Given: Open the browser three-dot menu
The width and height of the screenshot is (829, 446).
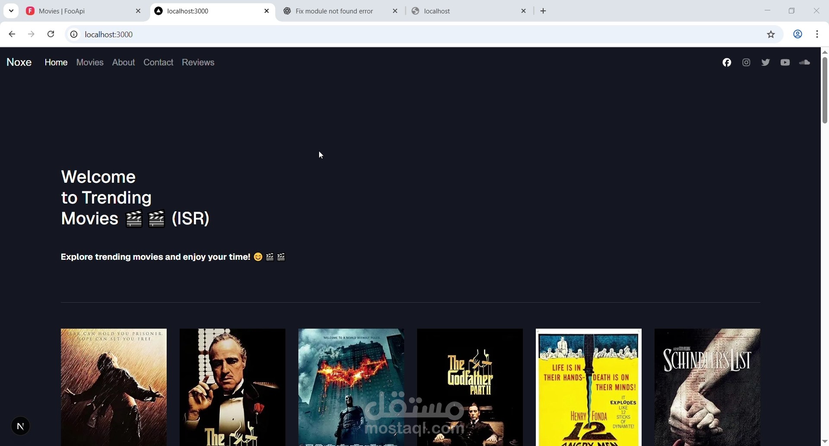Looking at the screenshot, I should 818,34.
